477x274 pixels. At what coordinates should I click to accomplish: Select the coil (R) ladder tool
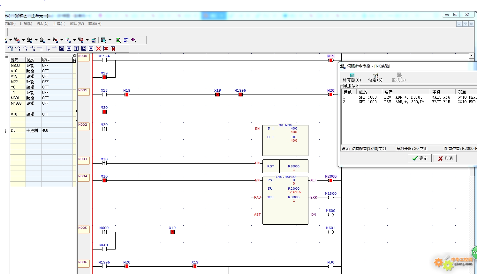(x=11, y=48)
